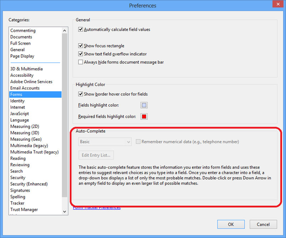Select Commenting in Categories list
This screenshot has height=238, width=286.
pyautogui.click(x=23, y=31)
